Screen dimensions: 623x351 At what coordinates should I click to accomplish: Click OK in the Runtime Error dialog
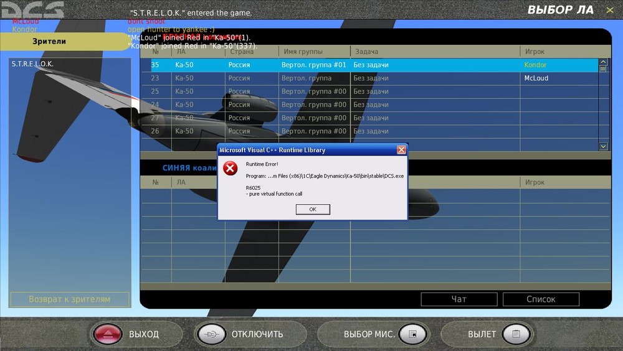coord(313,209)
